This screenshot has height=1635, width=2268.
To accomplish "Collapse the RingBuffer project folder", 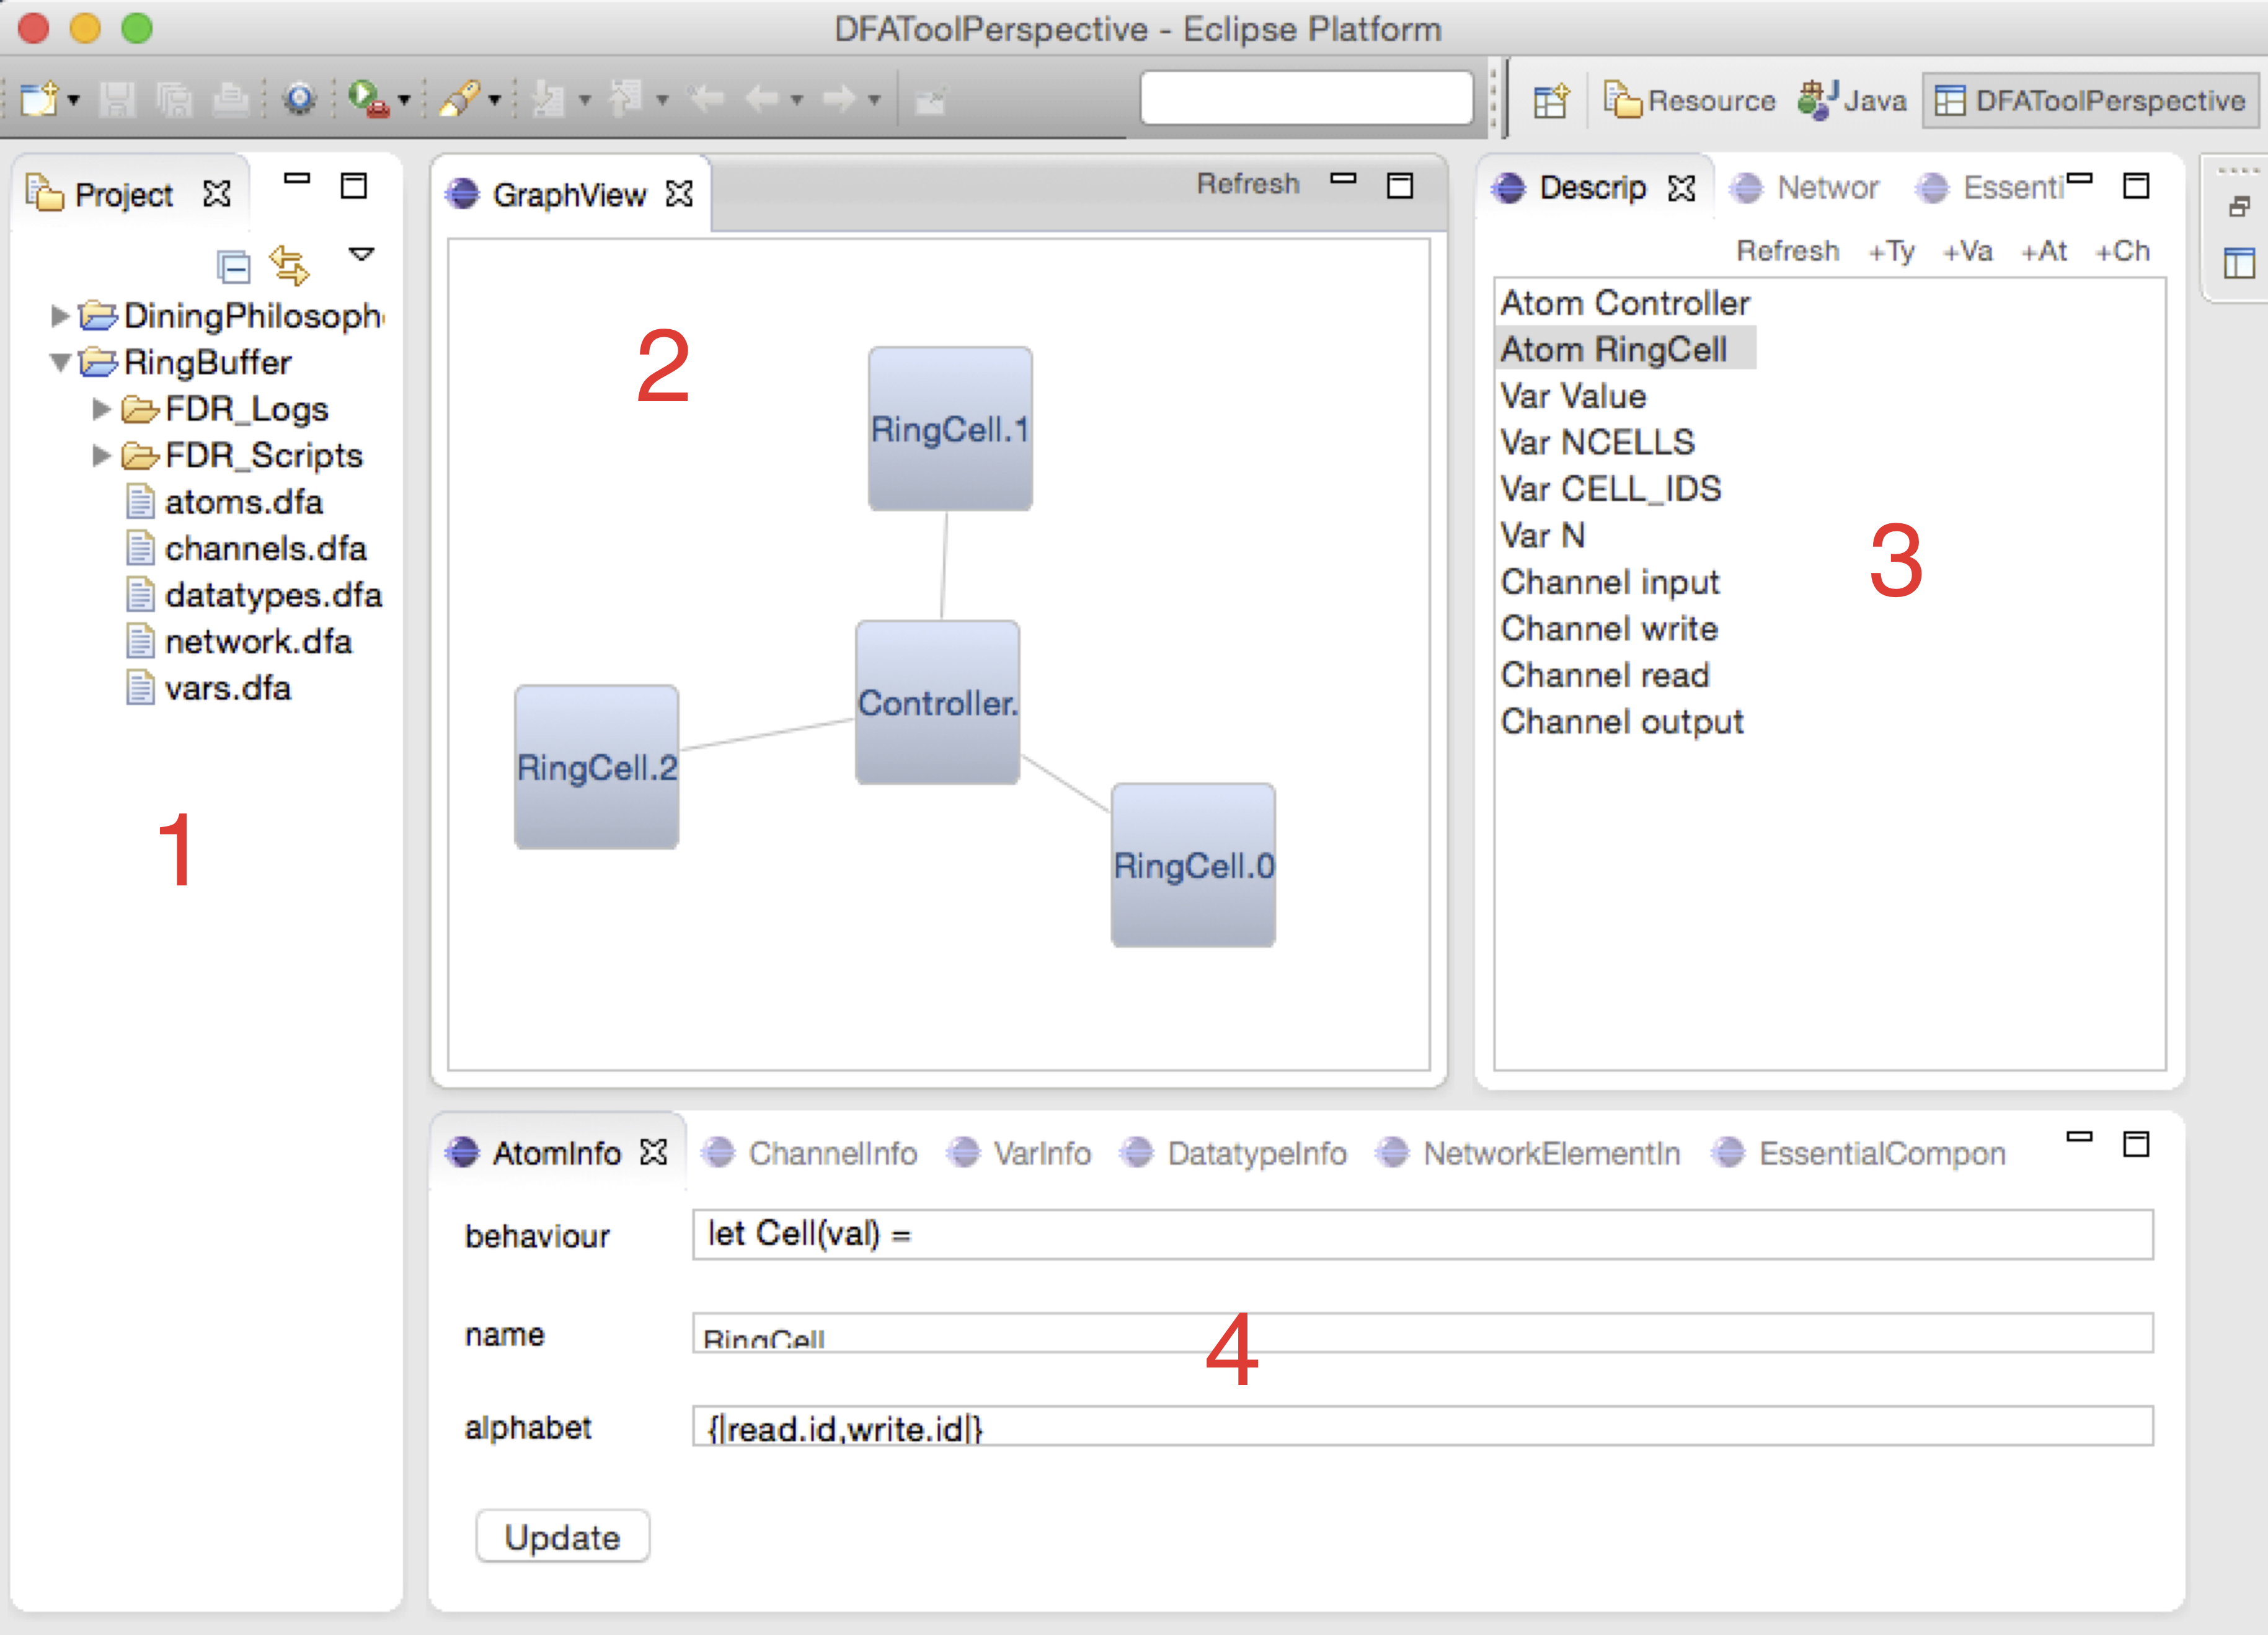I will [x=59, y=362].
